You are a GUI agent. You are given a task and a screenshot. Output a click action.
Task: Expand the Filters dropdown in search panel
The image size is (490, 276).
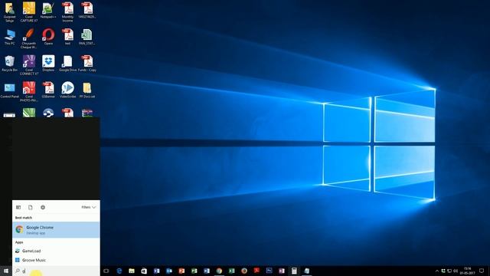coord(89,207)
